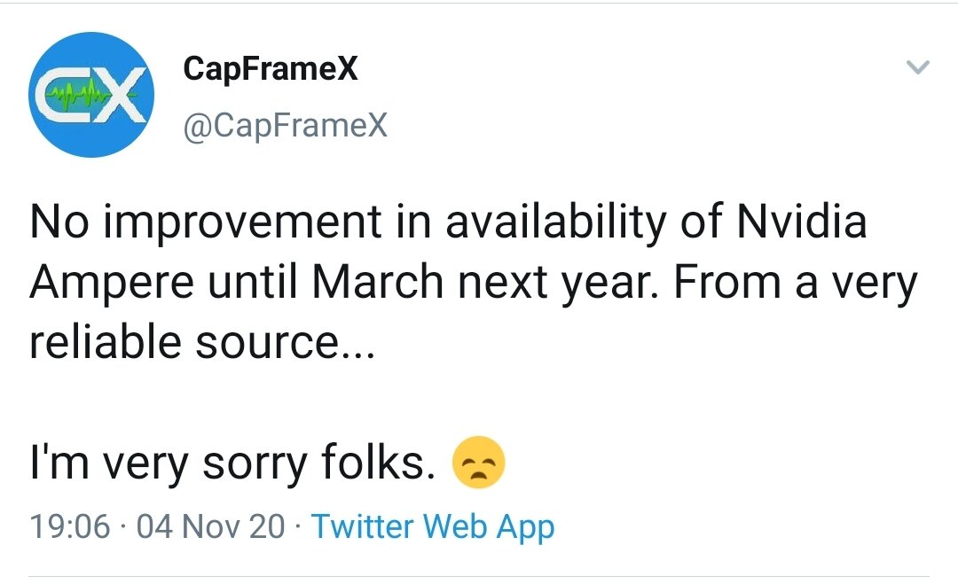
Task: Open the Twitter Web App source link
Action: click(x=433, y=526)
